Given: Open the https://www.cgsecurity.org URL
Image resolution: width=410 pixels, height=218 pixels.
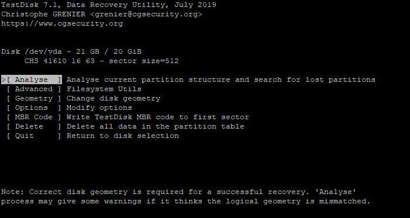Looking at the screenshot, I should pyautogui.click(x=62, y=23).
